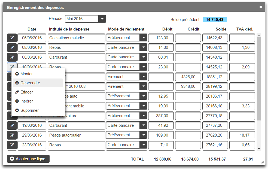
Task: Click the Péage autoroutier description field
Action: [x=77, y=135]
